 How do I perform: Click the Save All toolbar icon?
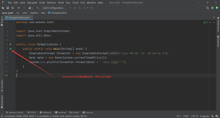pos(8,8)
